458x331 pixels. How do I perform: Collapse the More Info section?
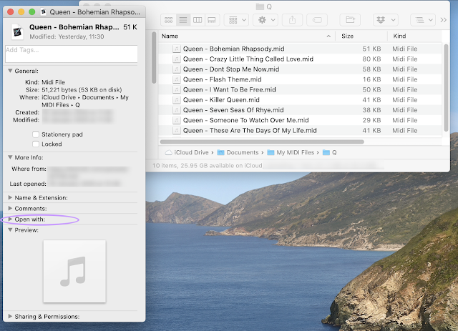tap(10, 157)
